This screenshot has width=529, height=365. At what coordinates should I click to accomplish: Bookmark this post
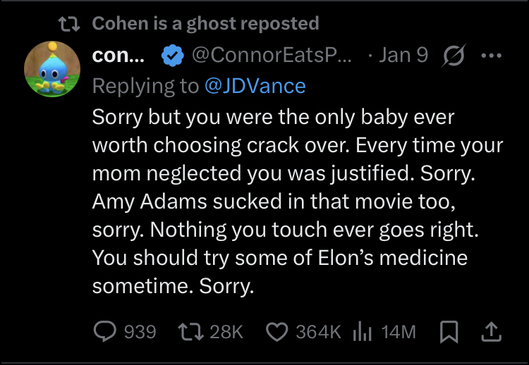tap(448, 331)
